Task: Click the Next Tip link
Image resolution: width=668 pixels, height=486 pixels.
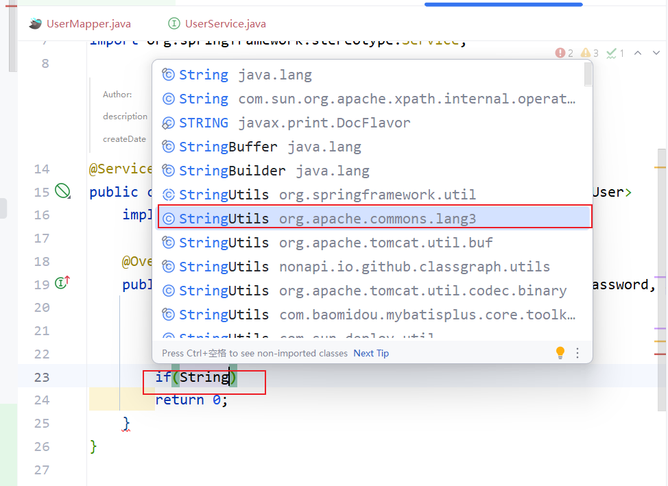Action: 371,353
